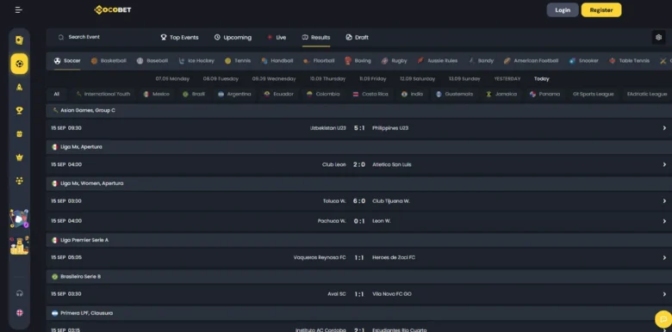Select Basketball sport
The image size is (672, 332).
click(x=109, y=61)
